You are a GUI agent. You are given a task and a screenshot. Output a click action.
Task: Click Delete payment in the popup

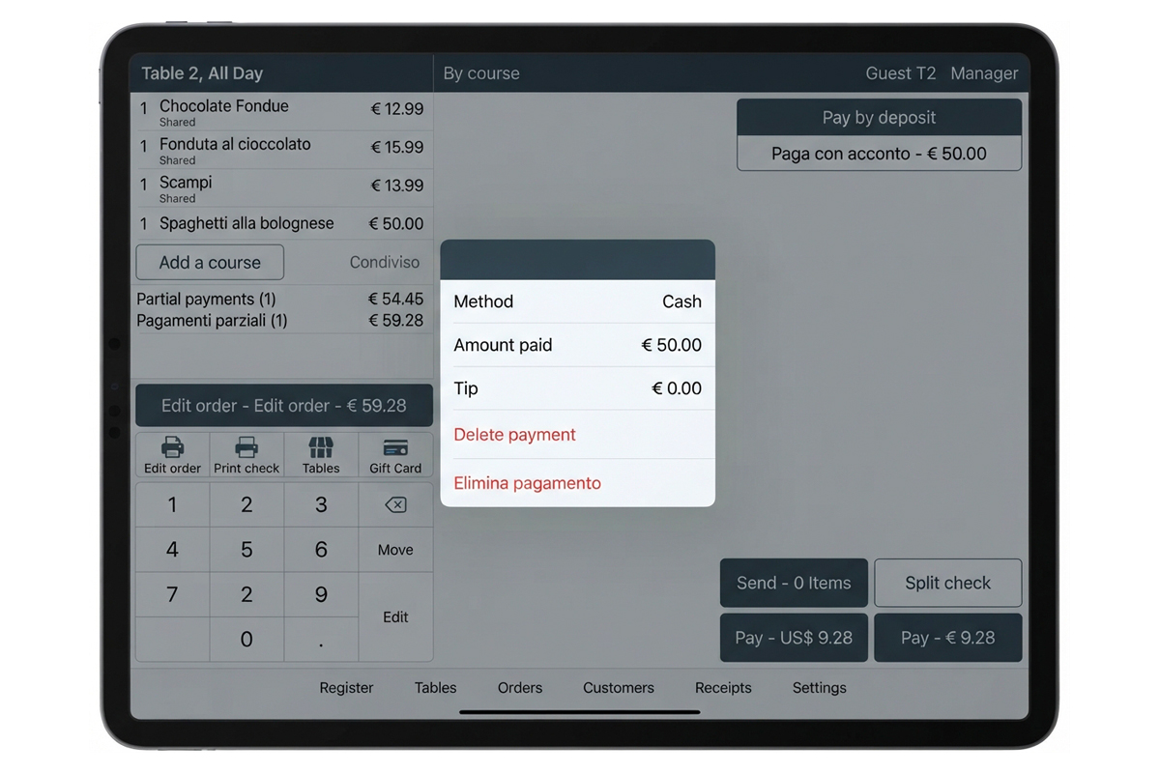[577, 435]
